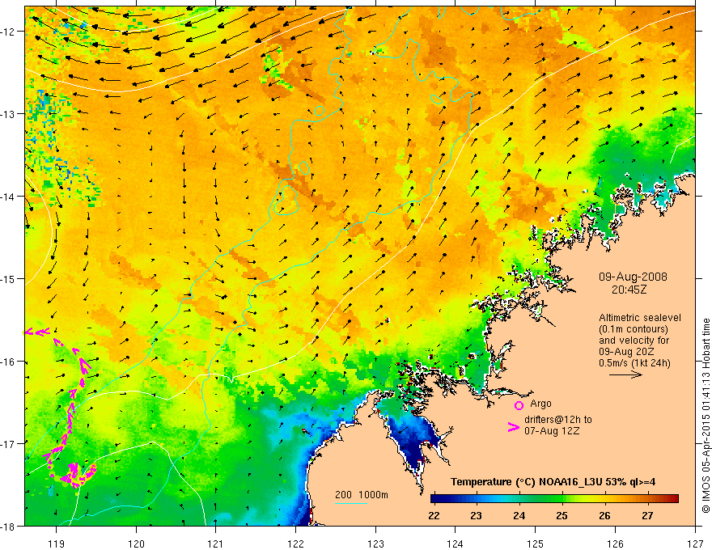Click longitude axis label '120'

(136, 544)
